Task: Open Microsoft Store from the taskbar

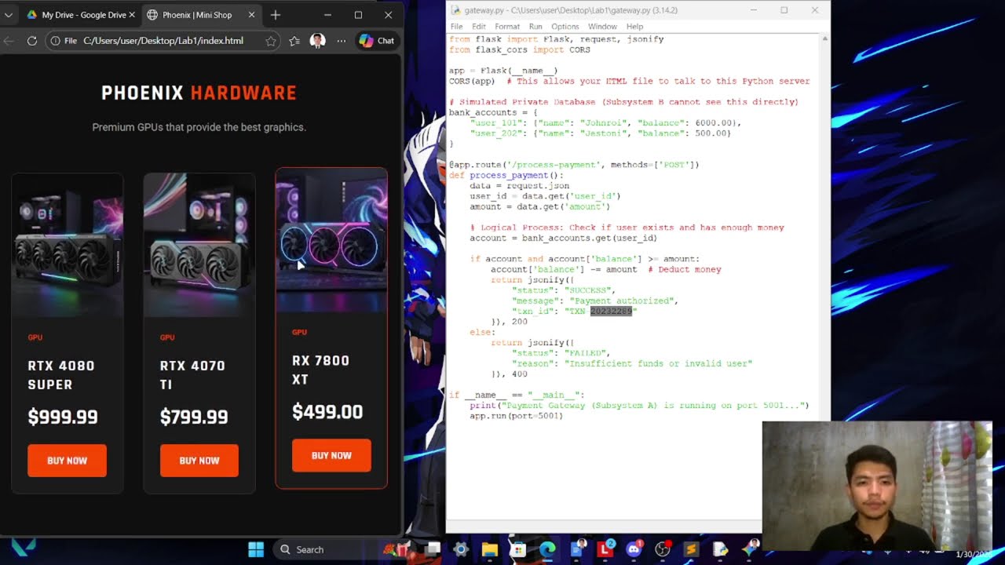Action: 517,549
